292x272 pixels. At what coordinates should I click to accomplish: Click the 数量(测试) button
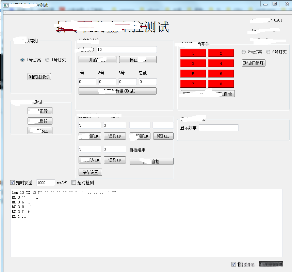coord(117,91)
